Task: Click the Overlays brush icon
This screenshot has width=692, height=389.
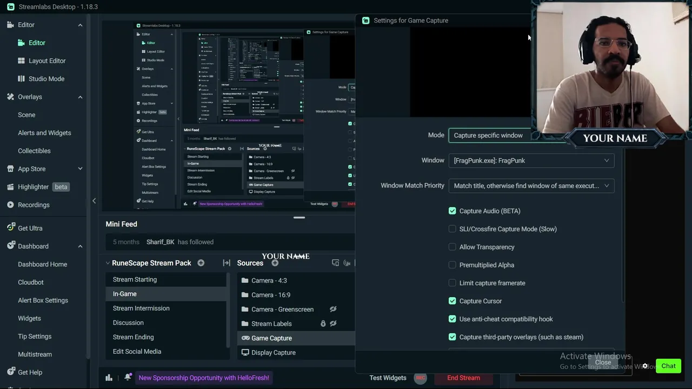Action: (x=11, y=97)
